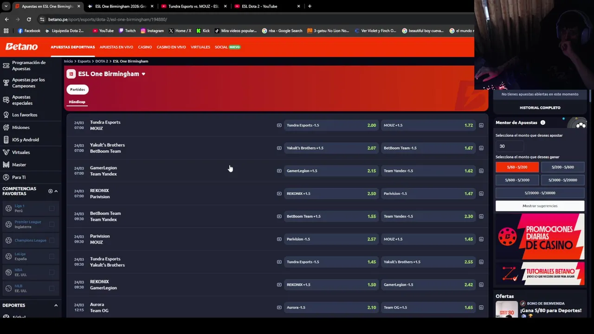The height and width of the screenshot is (334, 594).
Task: Open the browser tab search dropdown
Action: point(6,6)
